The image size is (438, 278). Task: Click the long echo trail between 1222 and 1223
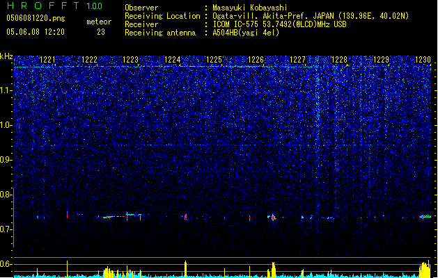point(113,217)
